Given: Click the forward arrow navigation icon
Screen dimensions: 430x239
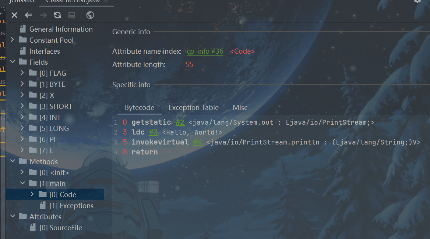Looking at the screenshot, I should coord(43,15).
